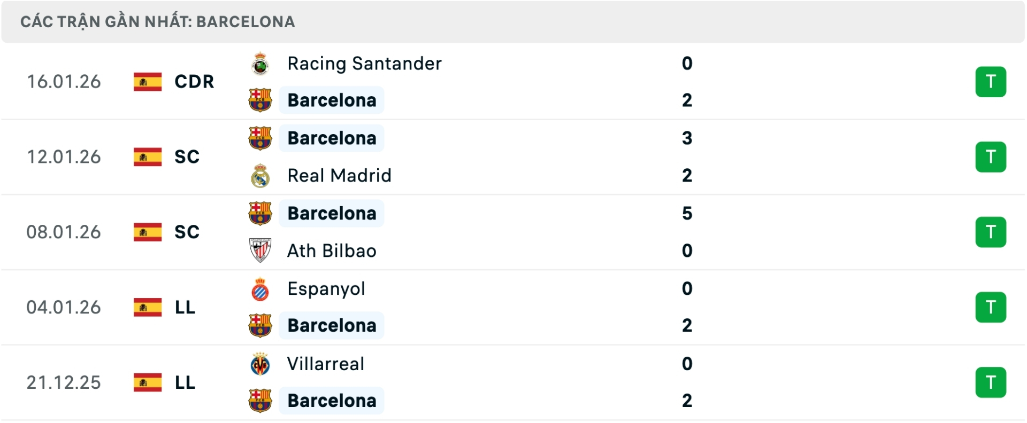Open the Barcelona link in the first match row
The width and height of the screenshot is (1027, 423).
click(332, 100)
